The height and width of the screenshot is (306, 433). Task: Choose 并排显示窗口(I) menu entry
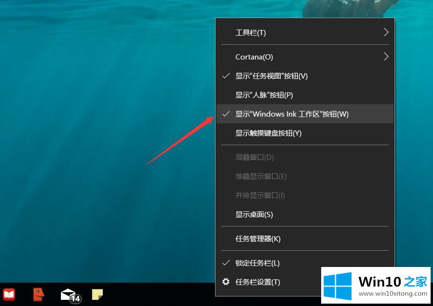pos(305,195)
